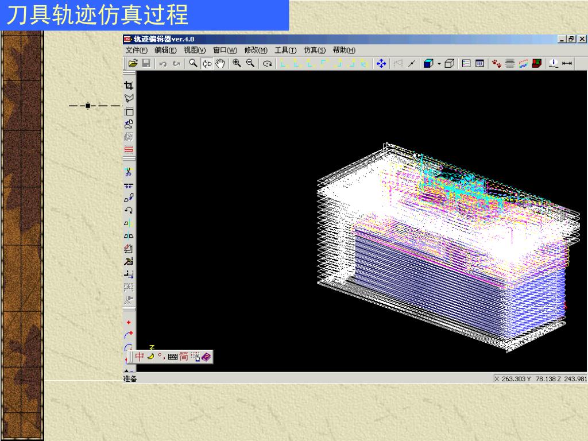This screenshot has width=588, height=441.
Task: Open the 文件(F) menu
Action: click(x=137, y=50)
